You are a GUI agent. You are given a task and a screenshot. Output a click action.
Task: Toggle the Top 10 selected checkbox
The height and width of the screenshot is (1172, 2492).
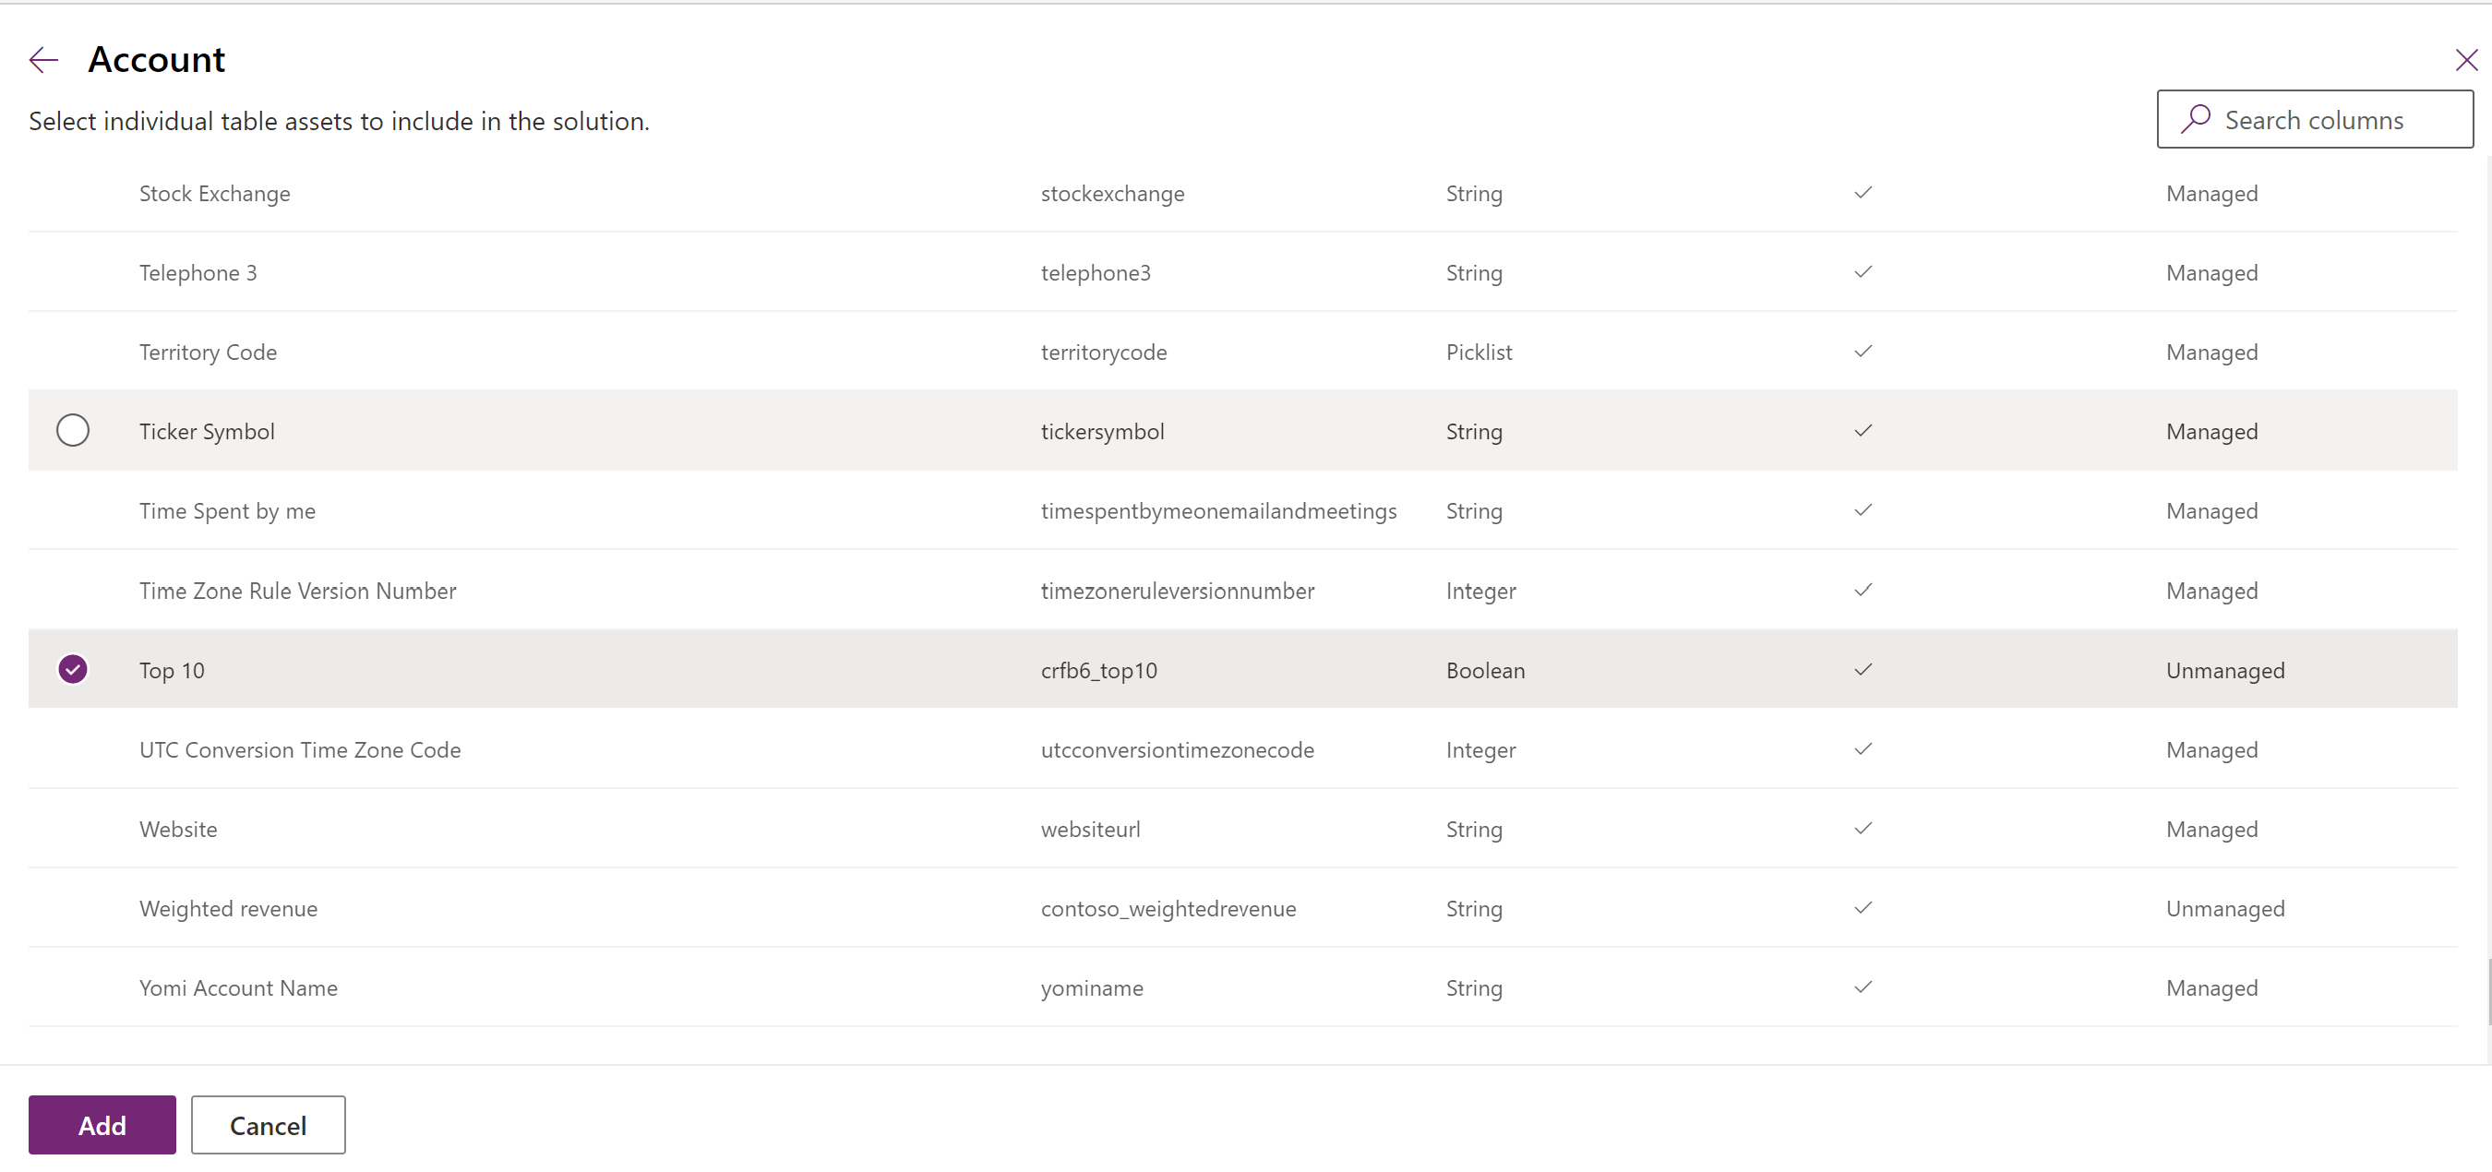click(71, 668)
